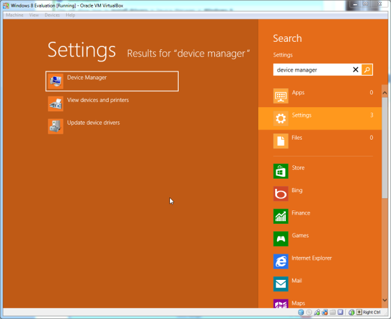The image size is (391, 319).
Task: Open the Device Manager result
Action: (112, 82)
